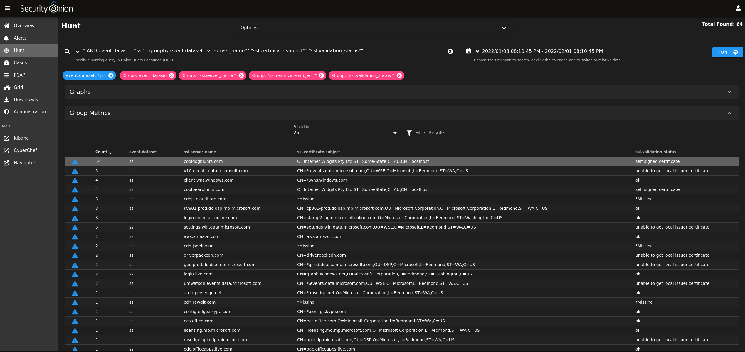Open Hunt in sidebar
Screen dimensions: 745x352
[x=29, y=50]
